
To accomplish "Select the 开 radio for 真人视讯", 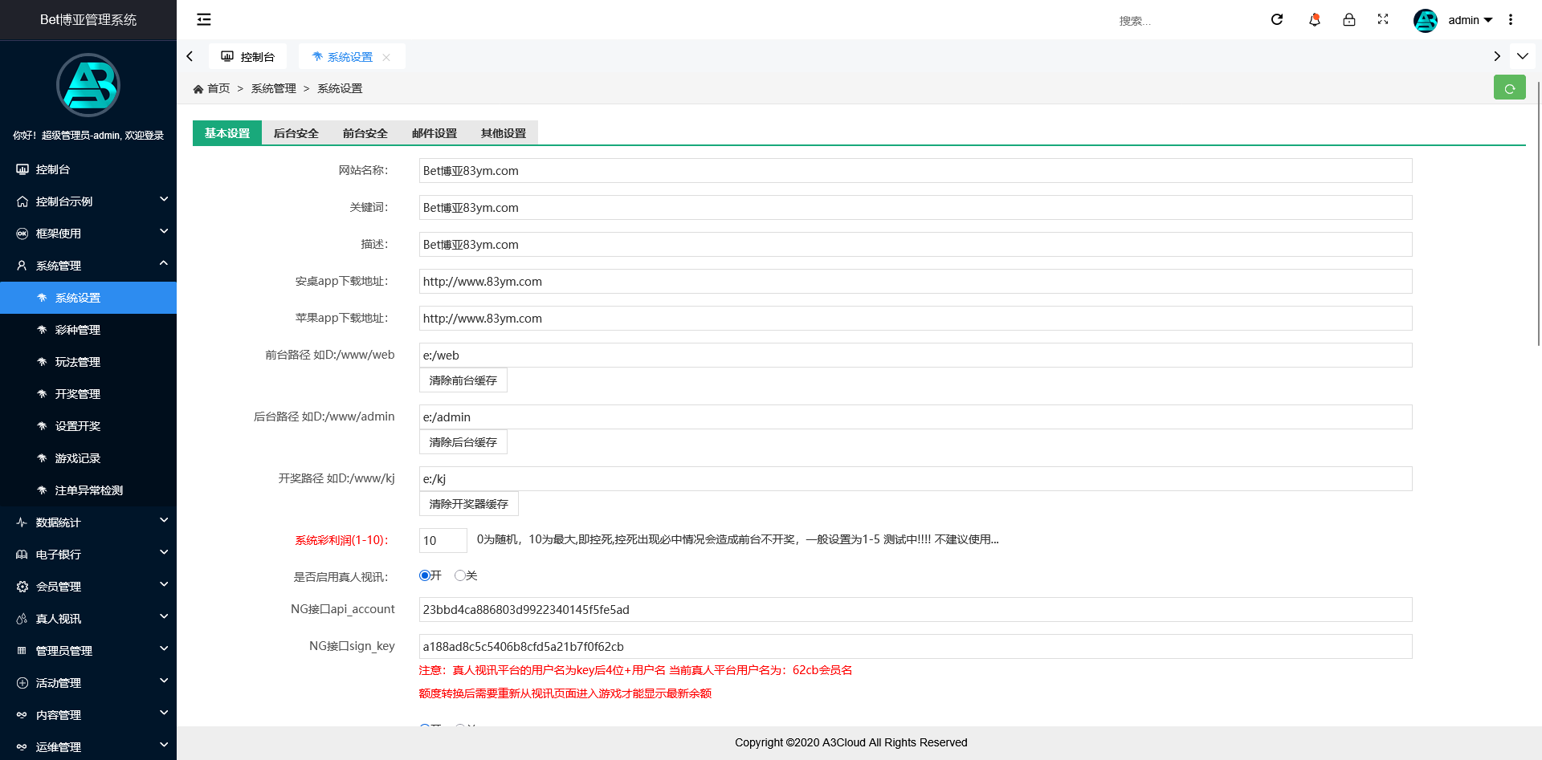I will pyautogui.click(x=425, y=575).
